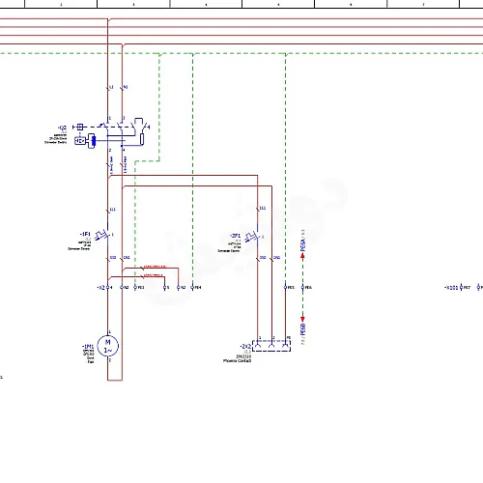Select the -2X2 dashed socket connector box
The image size is (483, 483).
click(271, 346)
